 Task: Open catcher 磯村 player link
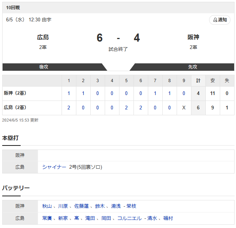tap(168, 218)
